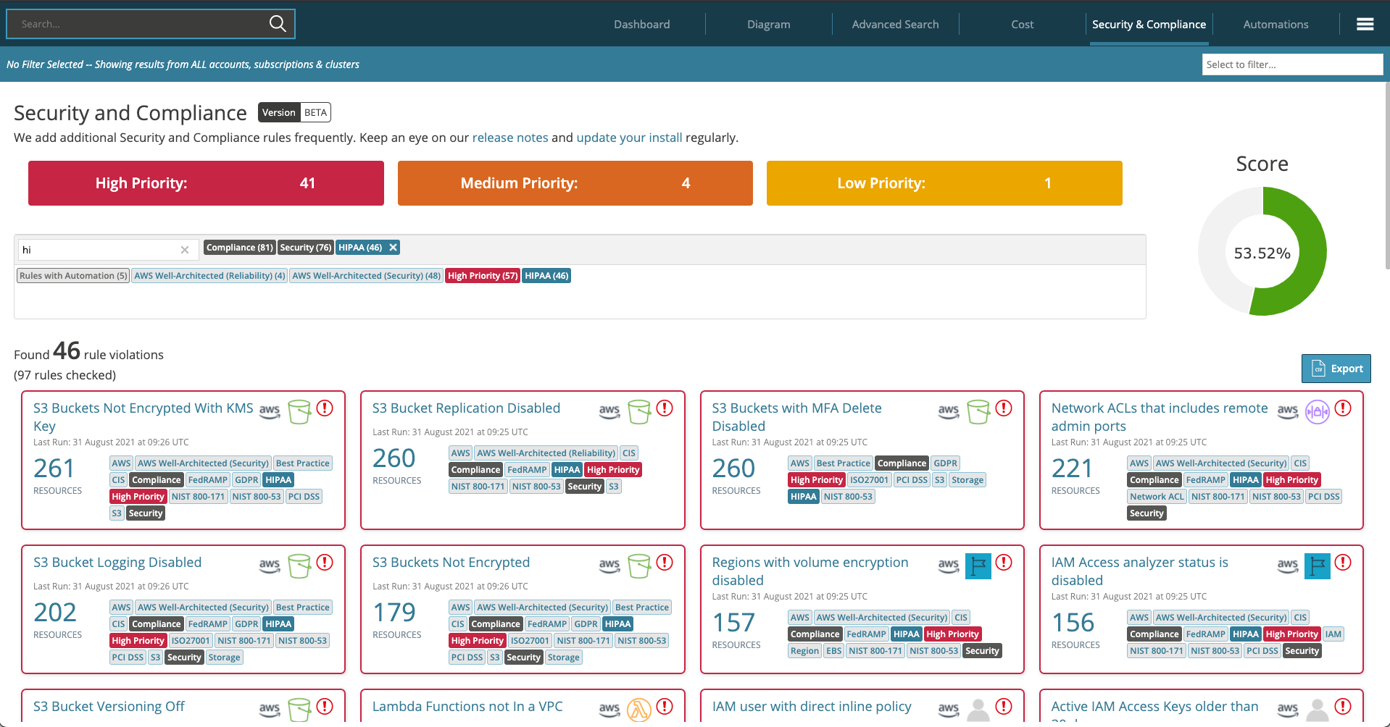Click alert icon on Network ACLs card
The height and width of the screenshot is (727, 1390).
coord(1343,408)
